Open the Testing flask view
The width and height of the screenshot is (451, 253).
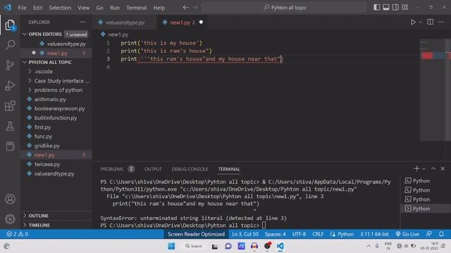tap(10, 126)
